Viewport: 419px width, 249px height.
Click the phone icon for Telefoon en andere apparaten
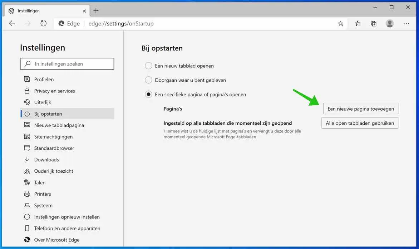(27, 228)
